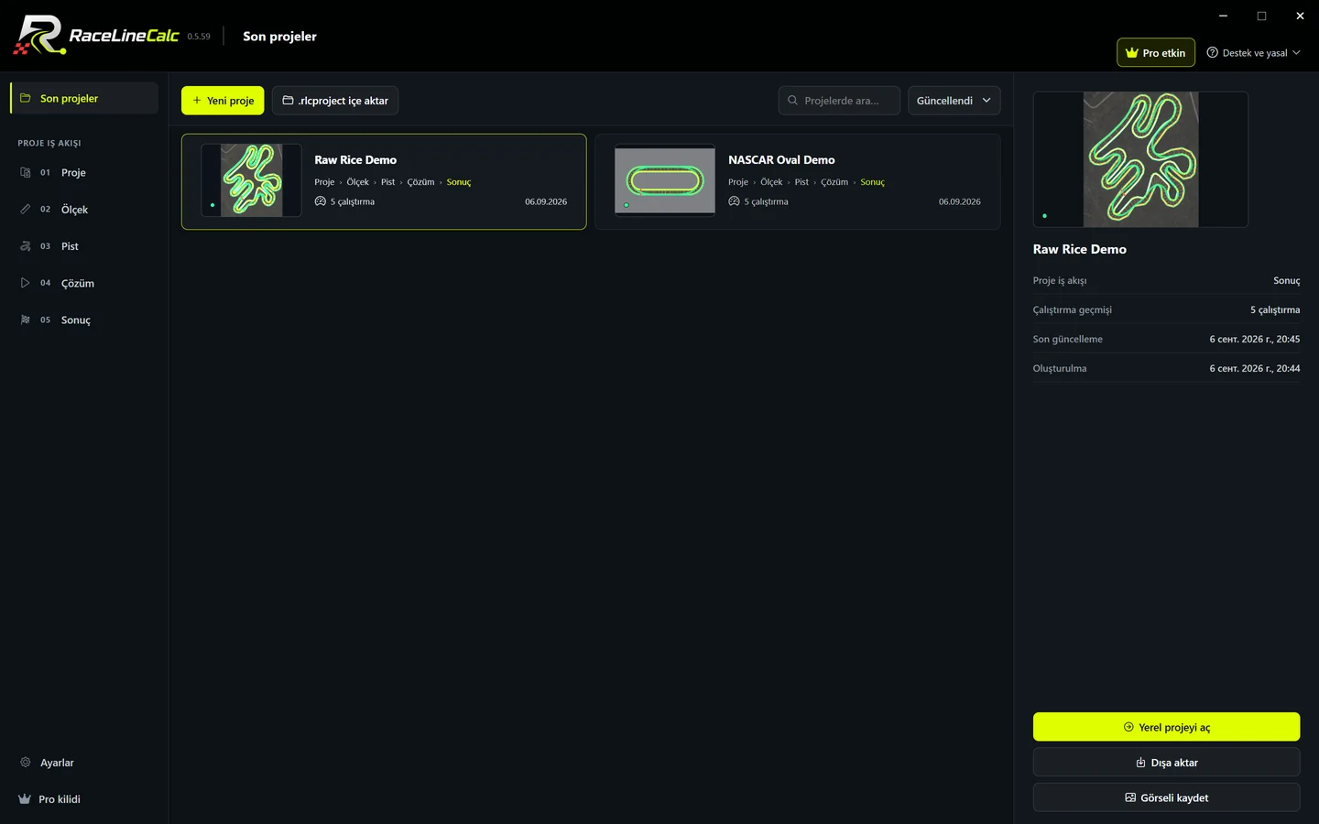Select the Raw Rice Demo card thumbnail

pos(251,180)
